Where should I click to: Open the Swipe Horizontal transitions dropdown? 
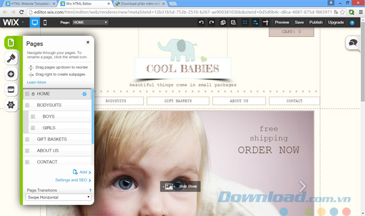58,197
